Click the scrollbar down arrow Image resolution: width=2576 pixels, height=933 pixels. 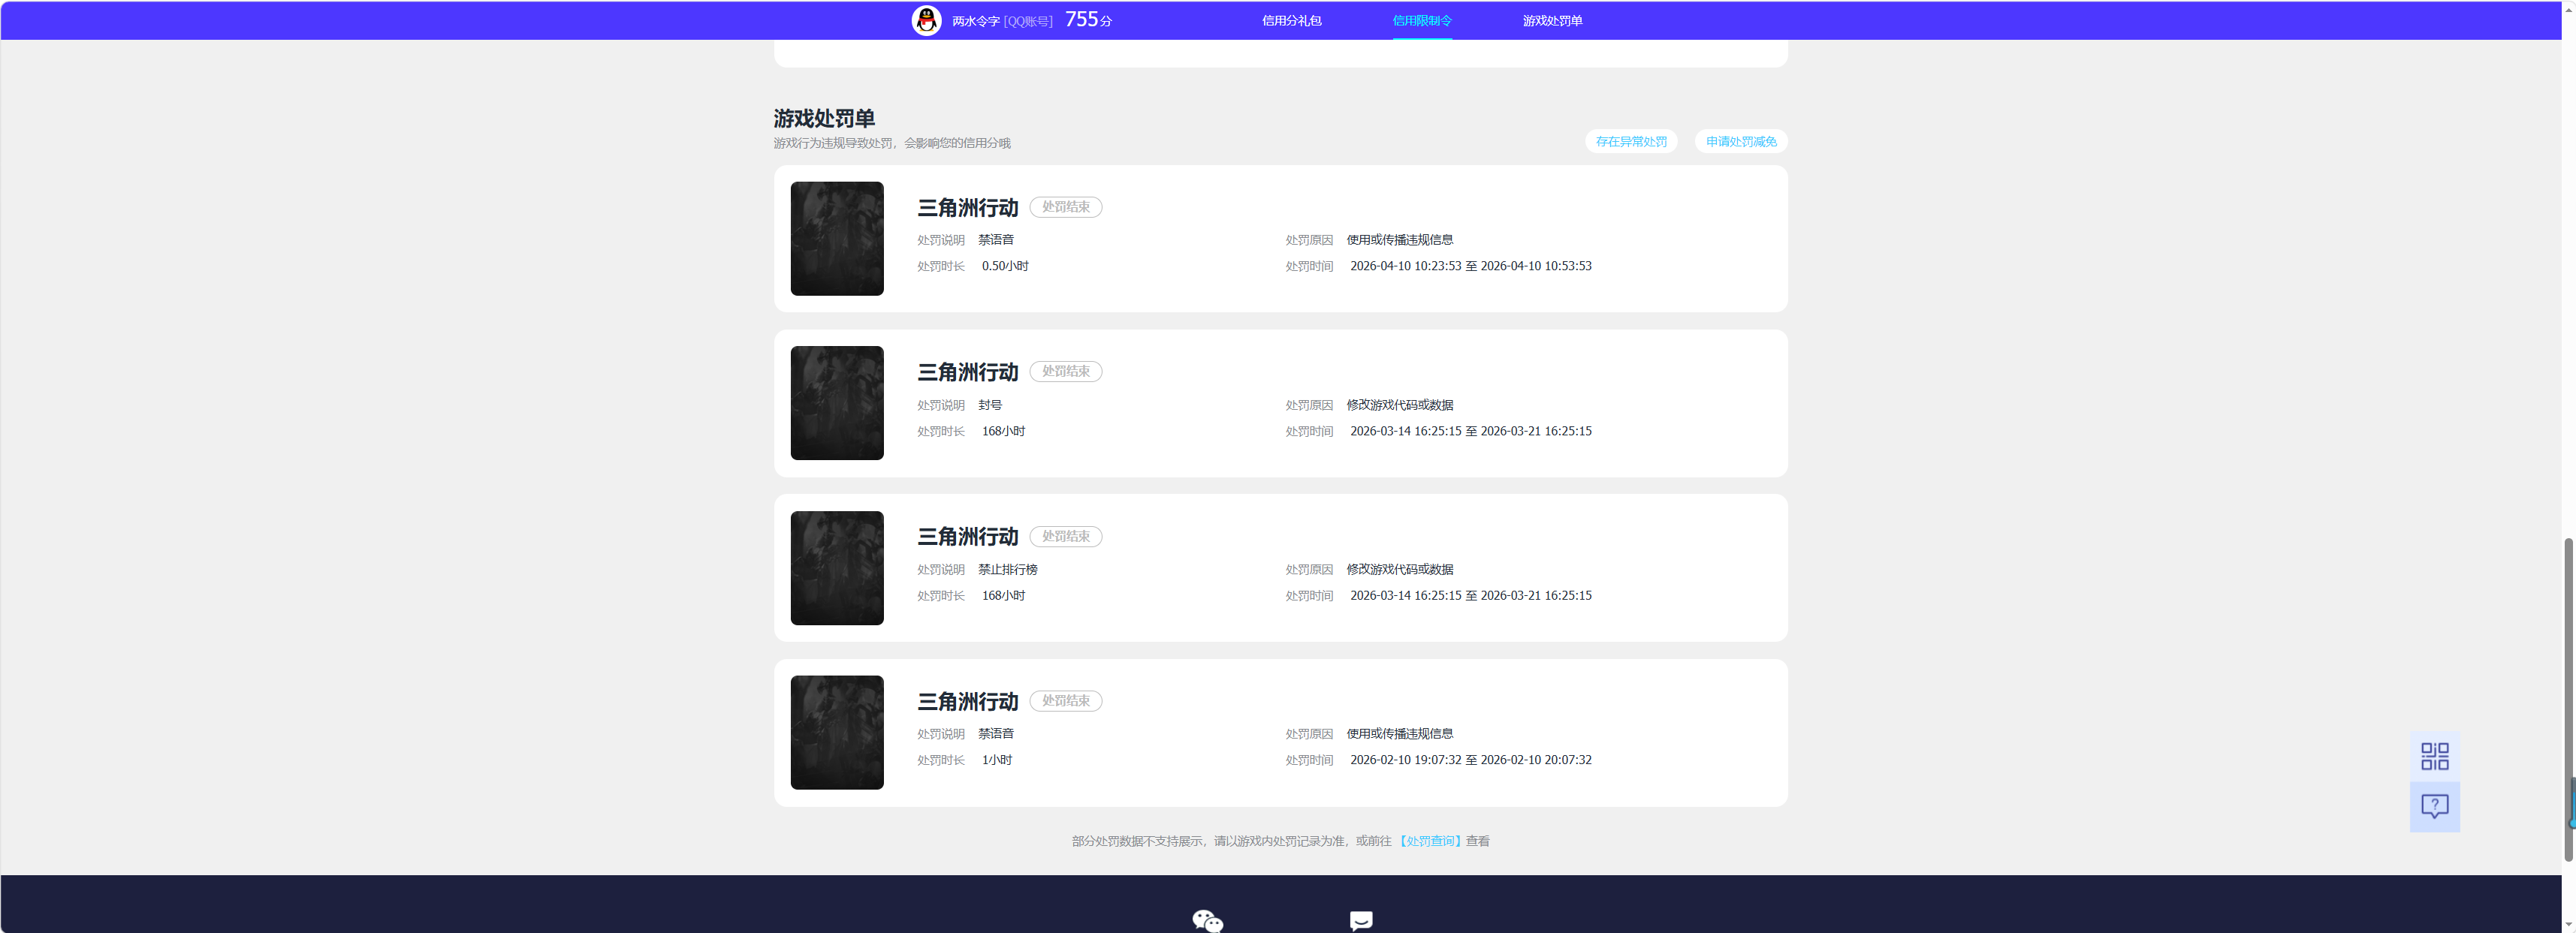[x=2568, y=925]
